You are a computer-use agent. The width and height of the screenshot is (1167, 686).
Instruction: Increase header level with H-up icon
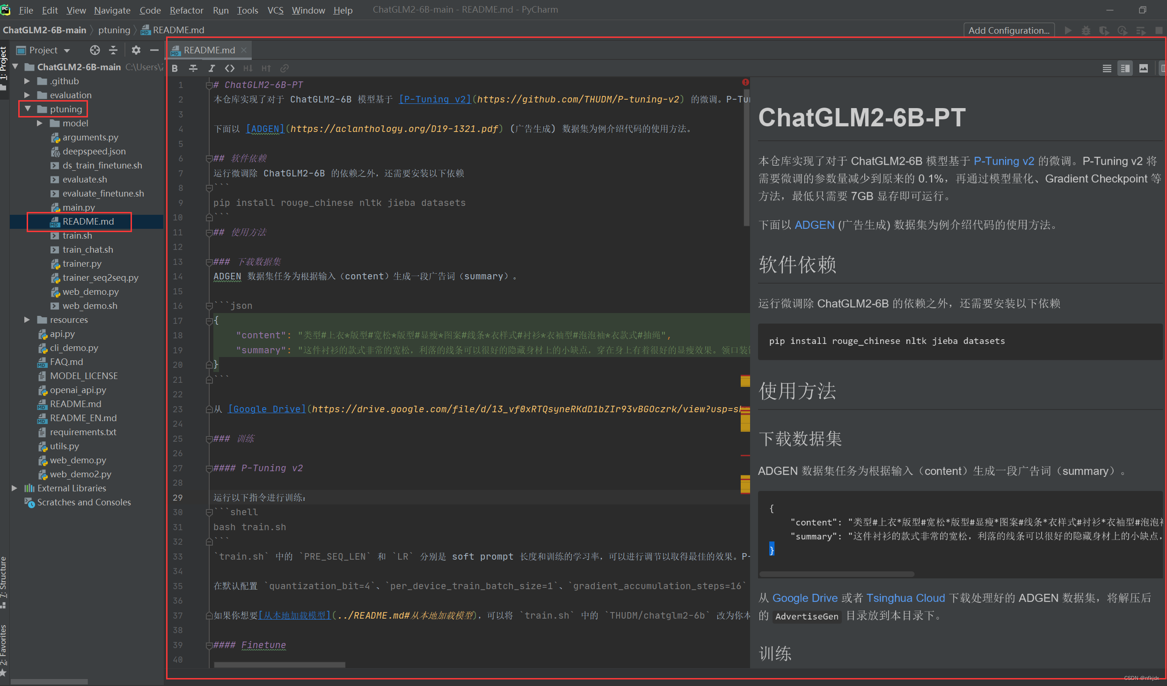click(x=266, y=68)
